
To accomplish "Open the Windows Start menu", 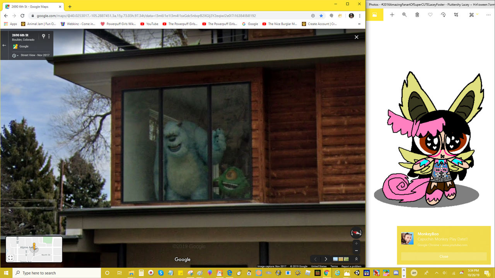I will [6, 273].
